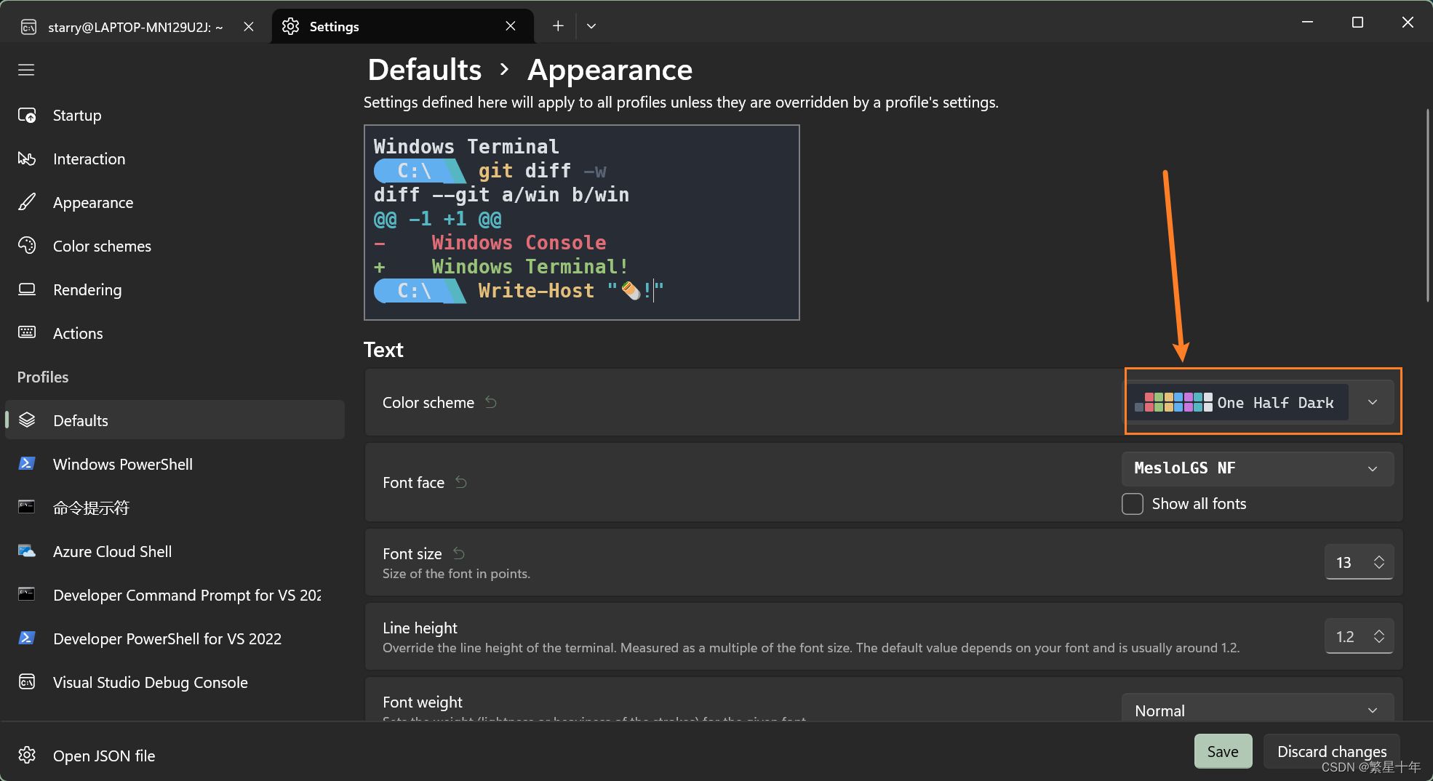Go to Rendering settings page
Screen dimensions: 1433x781
(x=175, y=289)
